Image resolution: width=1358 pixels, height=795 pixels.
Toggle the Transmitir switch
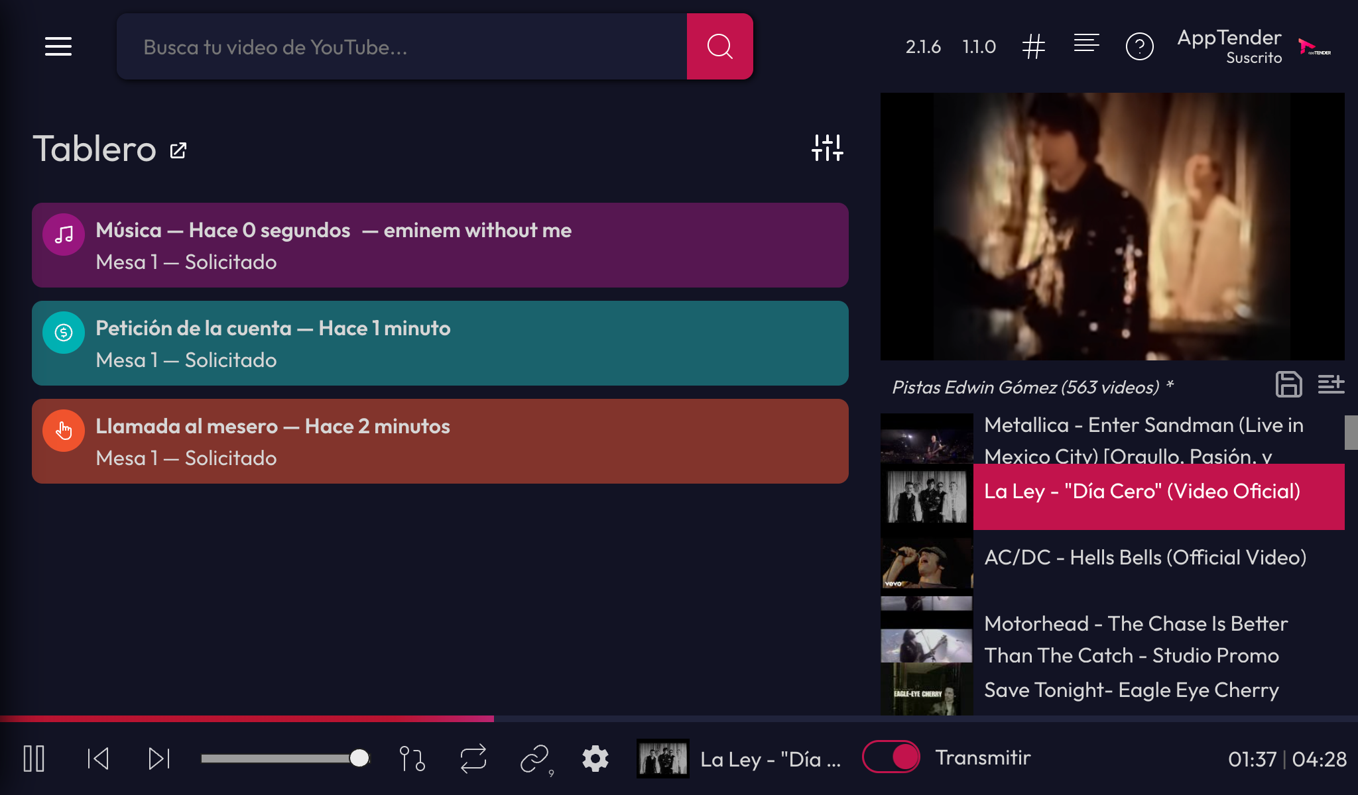(x=891, y=757)
